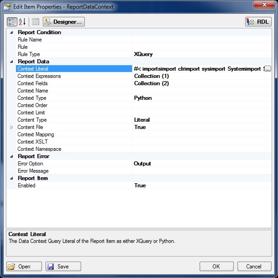Expand the Content File property

11,127
